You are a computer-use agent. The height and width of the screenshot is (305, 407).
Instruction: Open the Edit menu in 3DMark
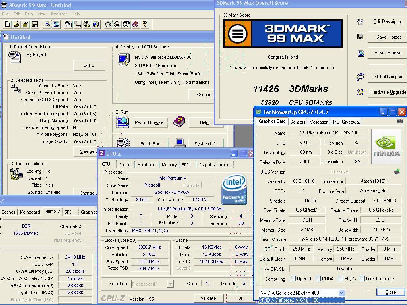[x=17, y=14]
